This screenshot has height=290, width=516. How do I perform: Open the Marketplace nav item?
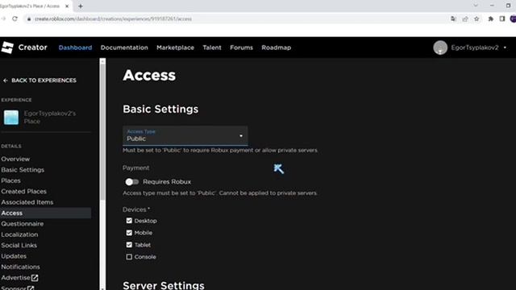(x=176, y=48)
